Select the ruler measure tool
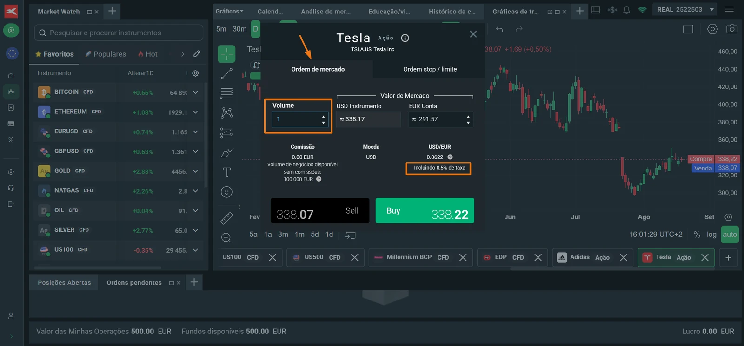Image resolution: width=744 pixels, height=346 pixels. [226, 218]
